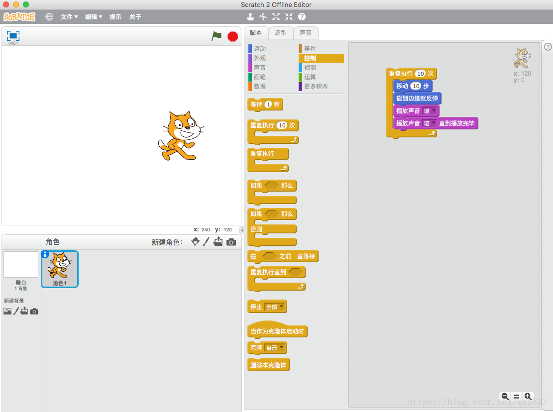Select the 事件 block category

click(x=321, y=49)
